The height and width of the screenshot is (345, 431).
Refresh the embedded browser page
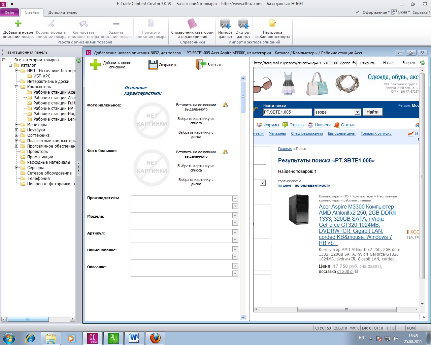point(423,63)
